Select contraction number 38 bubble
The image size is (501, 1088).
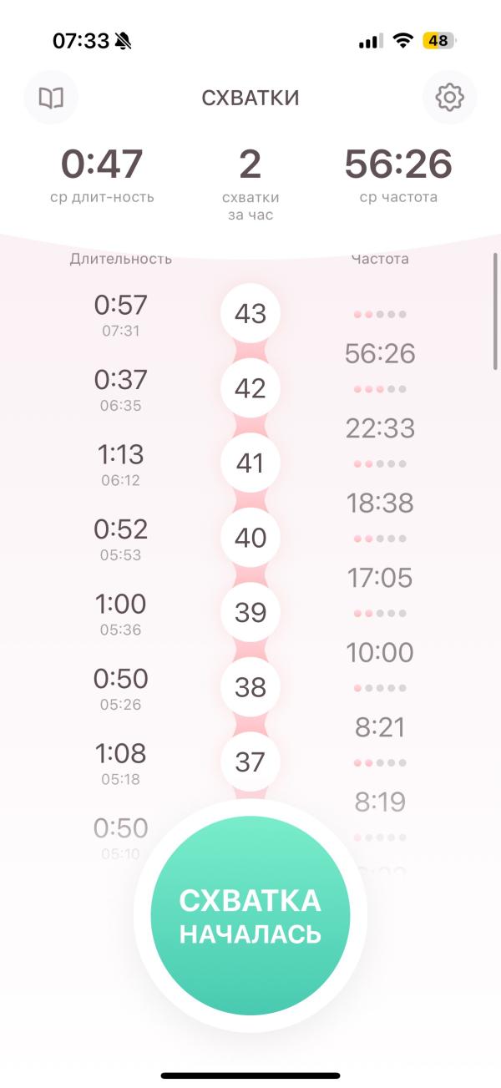click(x=250, y=687)
